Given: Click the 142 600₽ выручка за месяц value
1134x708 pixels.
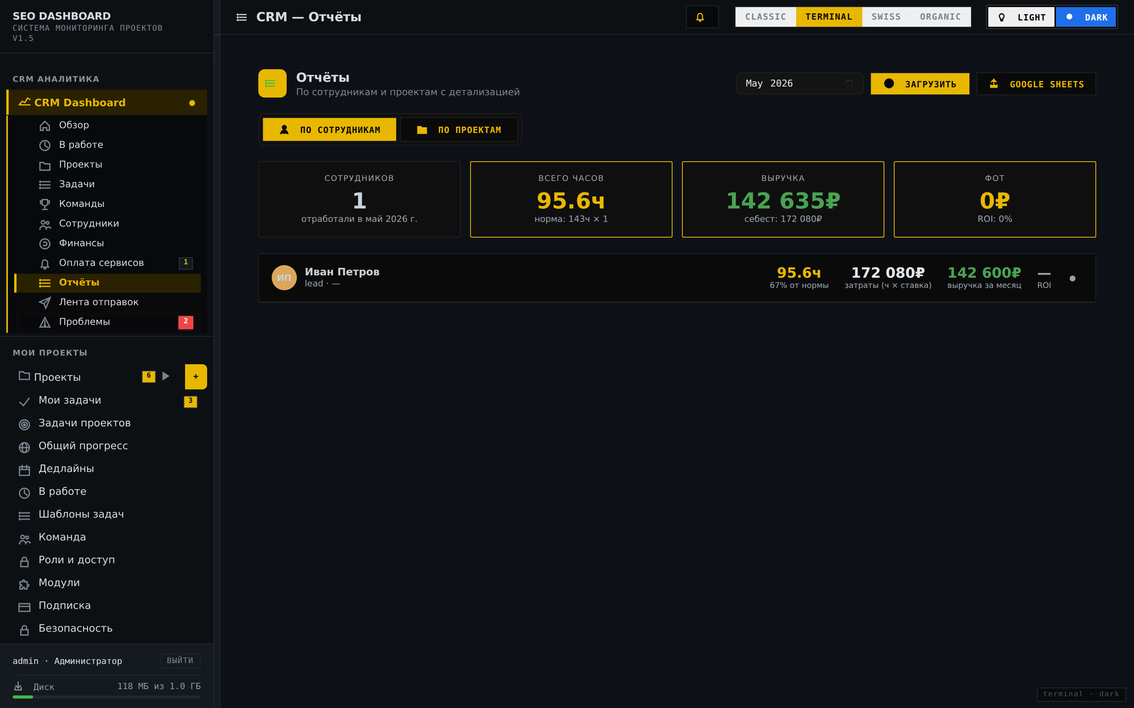Looking at the screenshot, I should click(x=984, y=273).
